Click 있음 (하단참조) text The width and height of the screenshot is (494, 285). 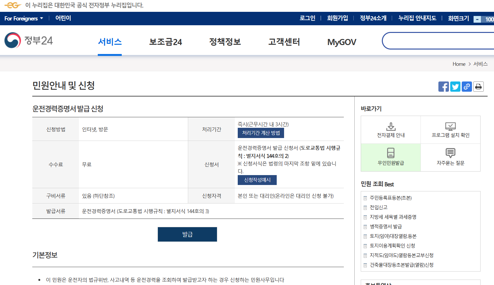click(98, 196)
